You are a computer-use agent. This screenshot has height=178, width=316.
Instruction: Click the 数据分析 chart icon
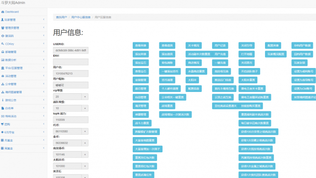point(3,60)
